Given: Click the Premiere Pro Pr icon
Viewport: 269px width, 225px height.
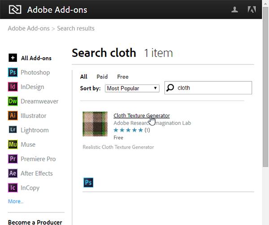Looking at the screenshot, I should point(13,159).
